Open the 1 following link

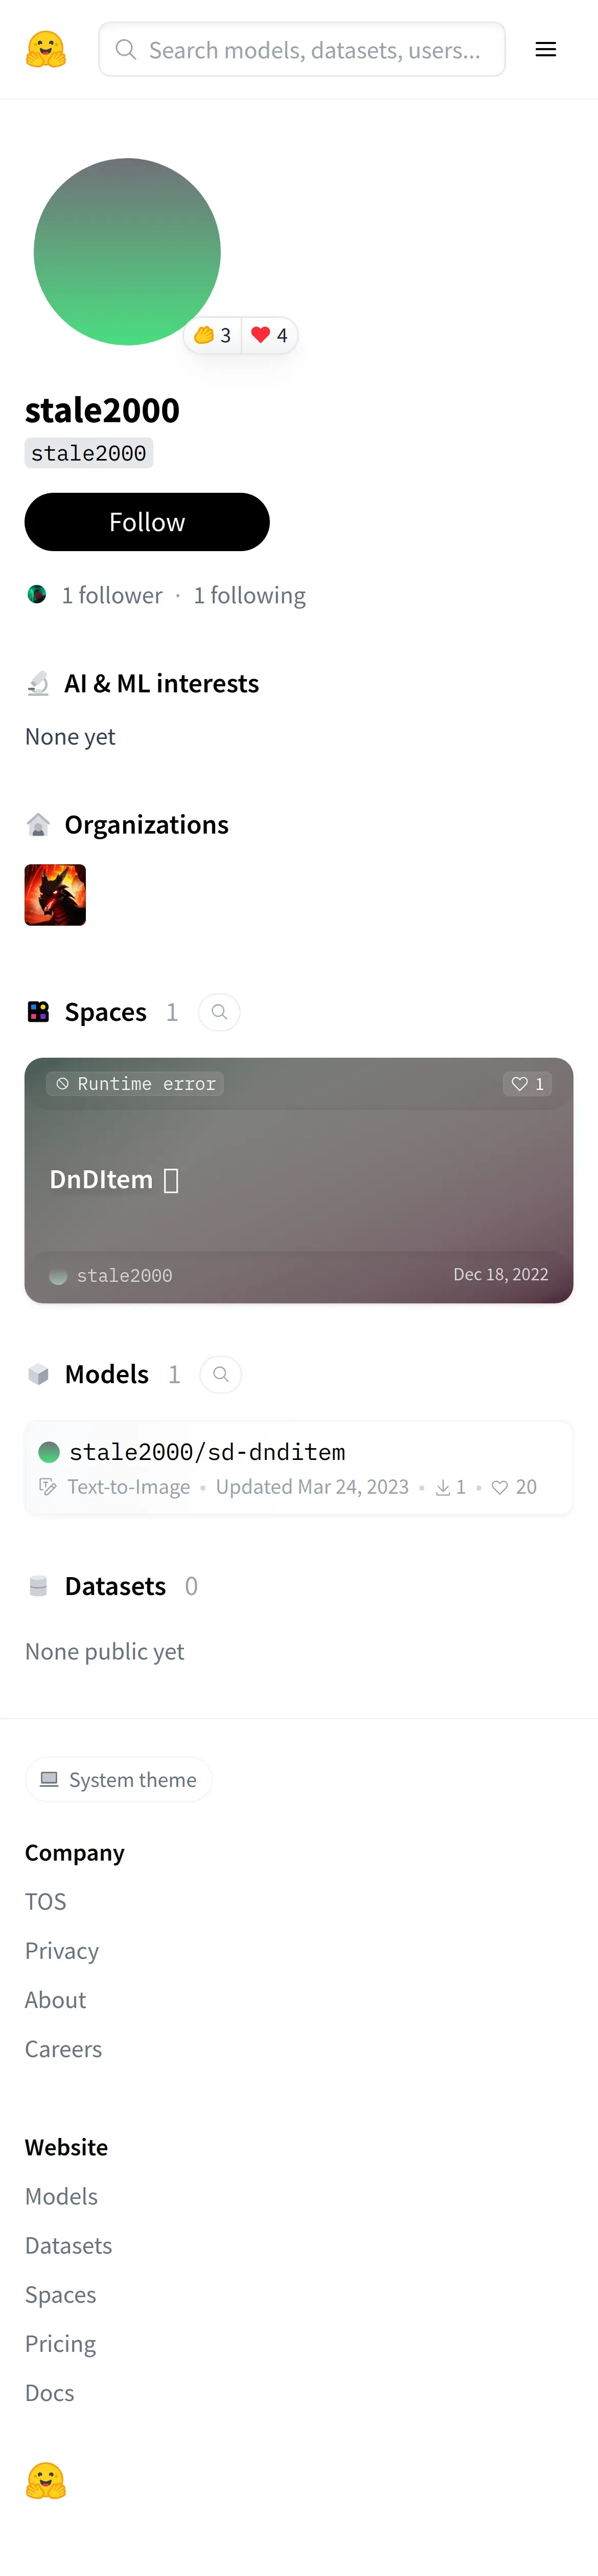click(x=249, y=595)
